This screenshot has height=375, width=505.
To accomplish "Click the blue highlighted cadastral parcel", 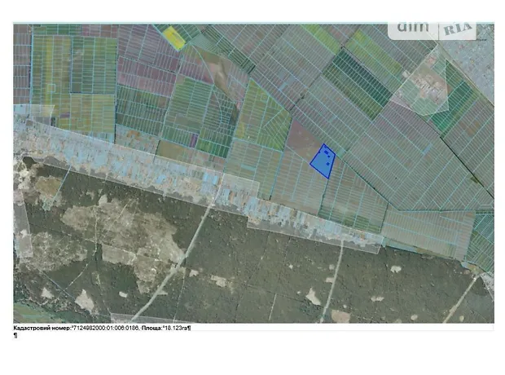I will pos(323,161).
